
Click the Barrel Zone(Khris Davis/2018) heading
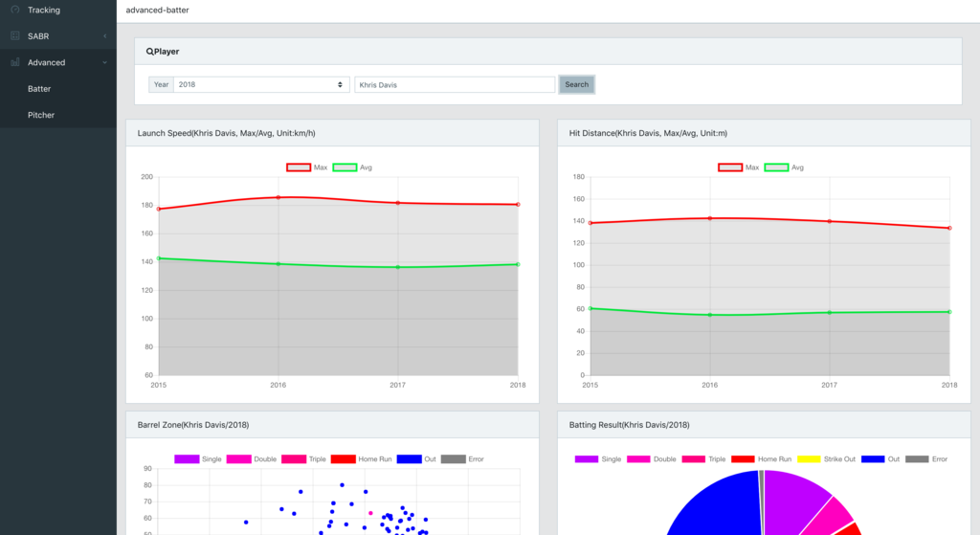[x=193, y=425]
